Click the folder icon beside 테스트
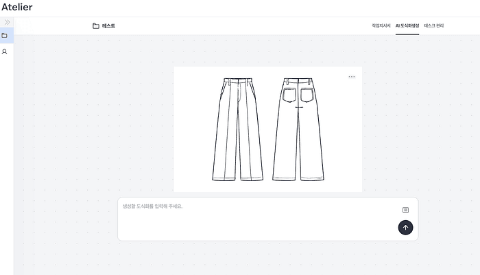 (x=96, y=26)
